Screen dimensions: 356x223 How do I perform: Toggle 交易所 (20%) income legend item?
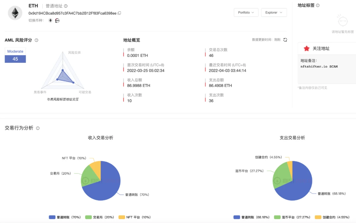coord(100,217)
